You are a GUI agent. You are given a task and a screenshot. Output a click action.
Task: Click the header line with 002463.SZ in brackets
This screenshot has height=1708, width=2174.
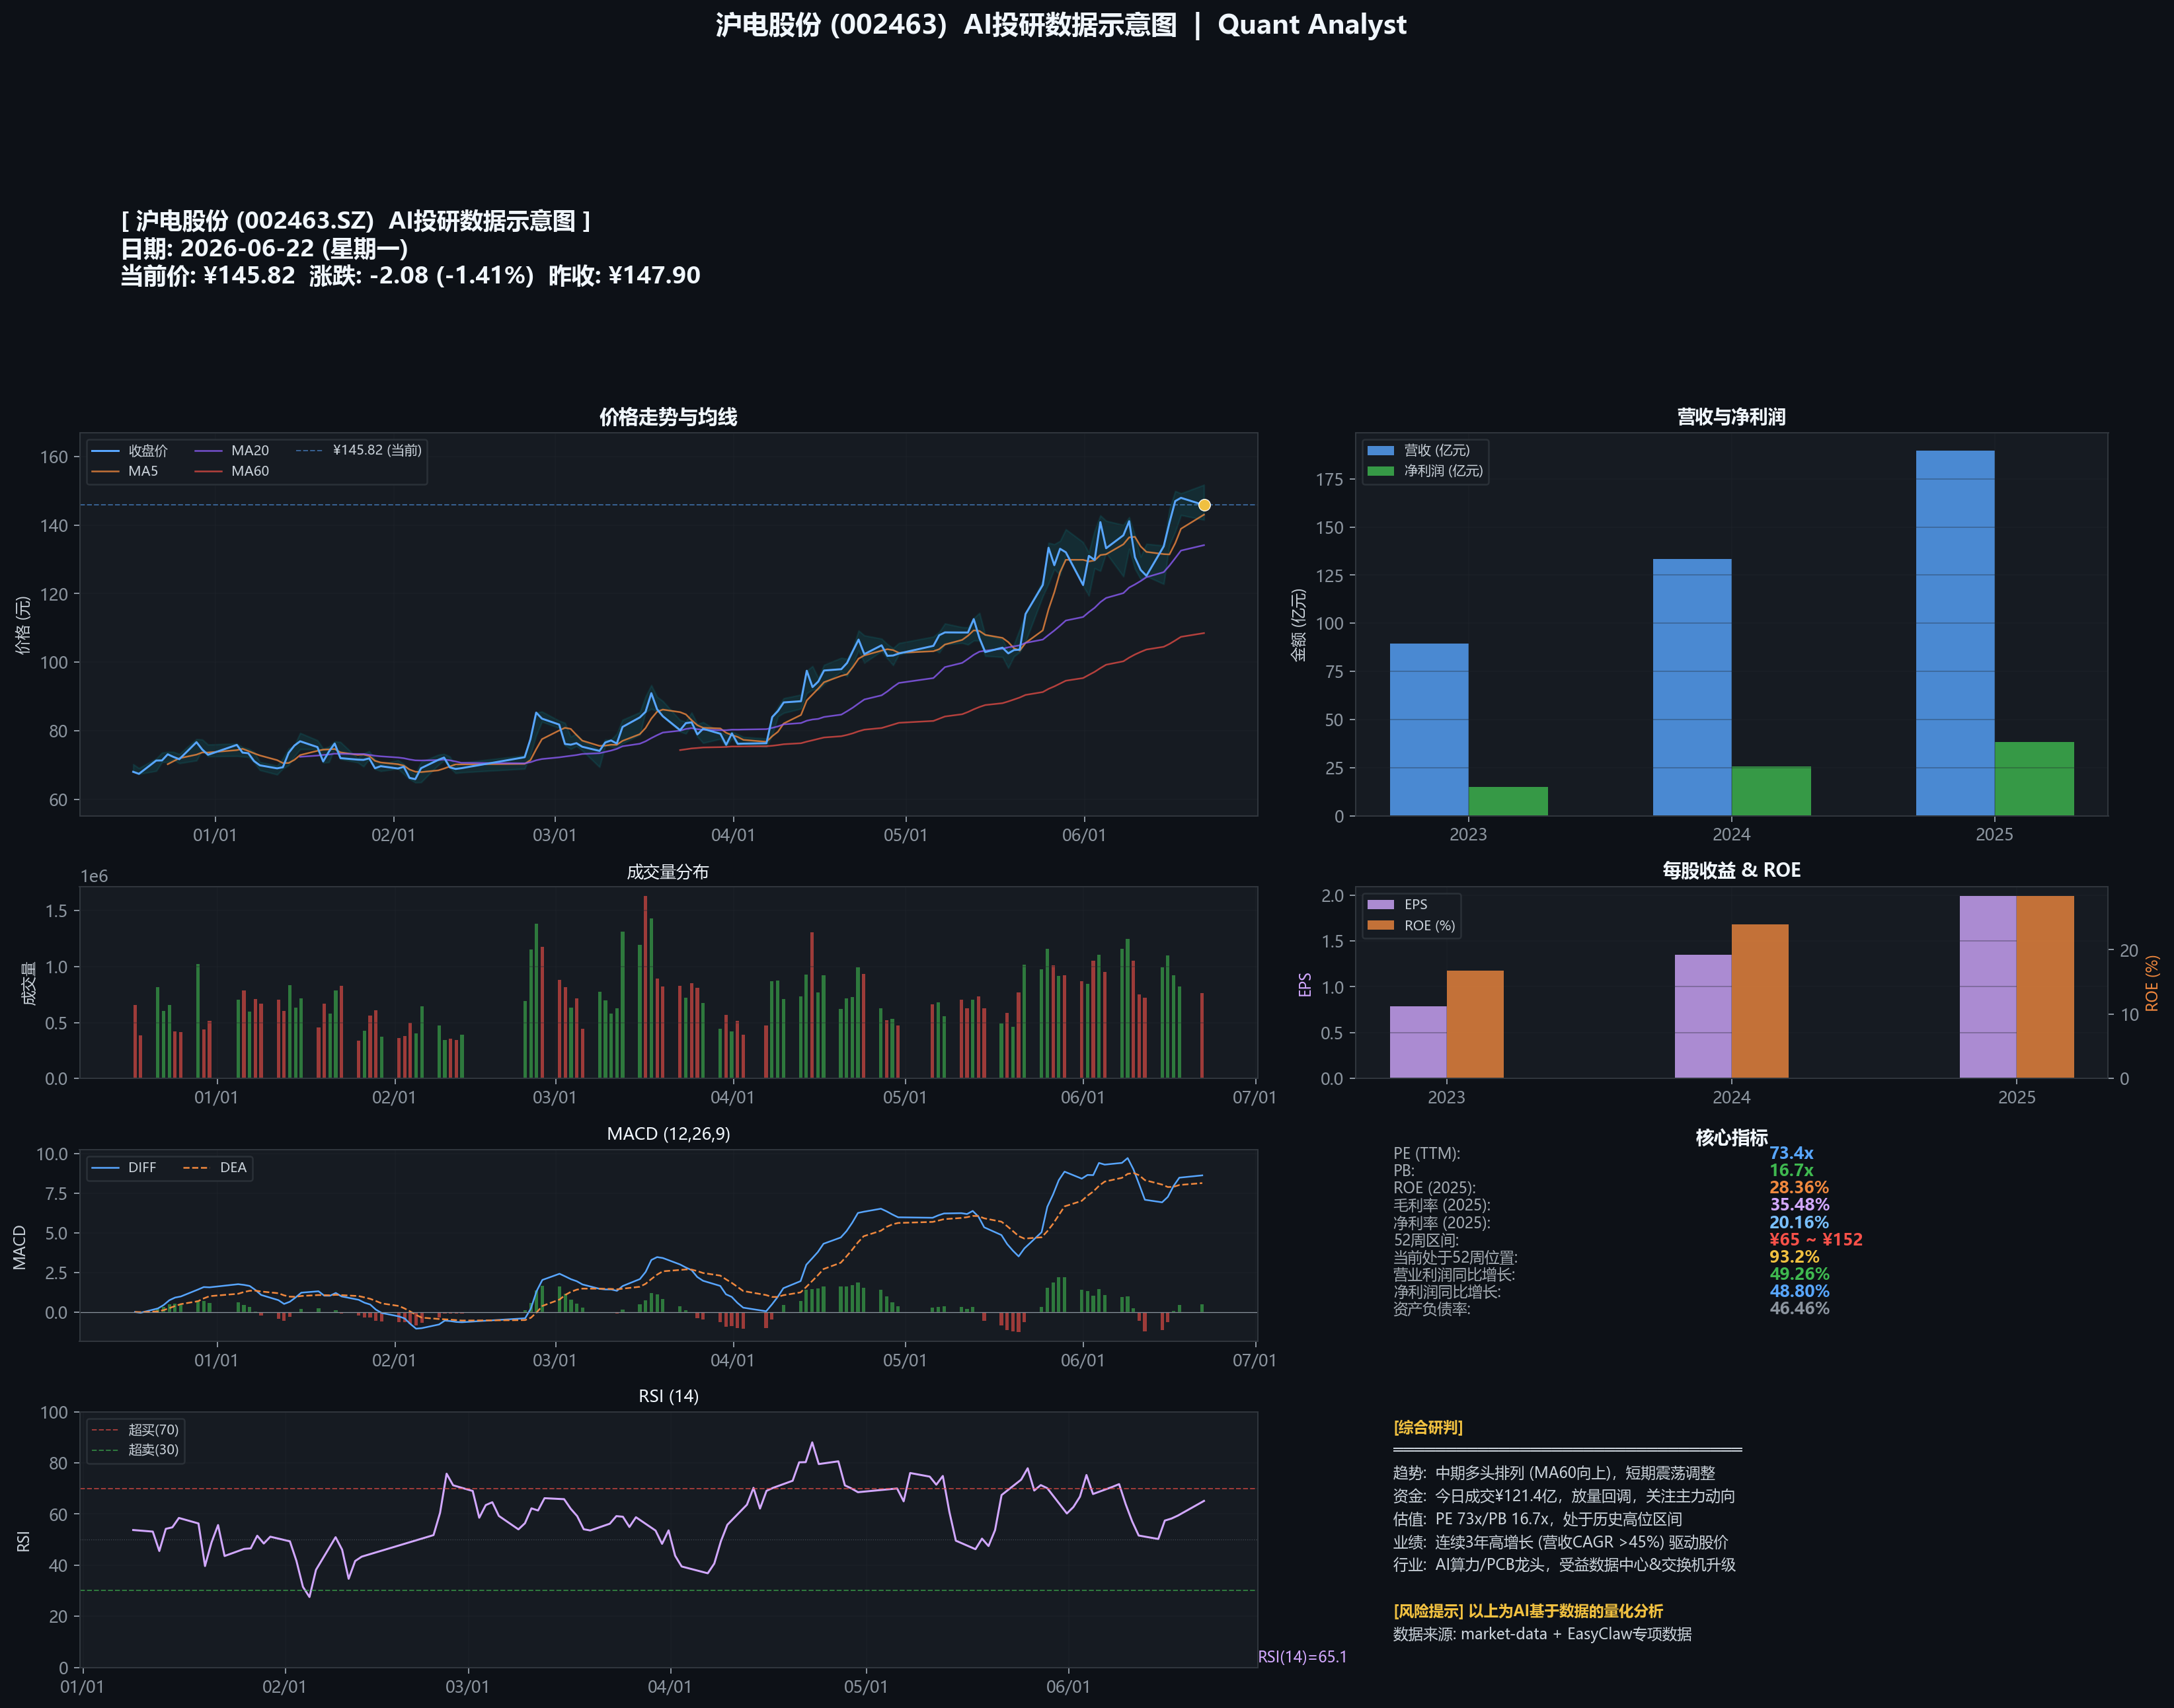point(355,220)
